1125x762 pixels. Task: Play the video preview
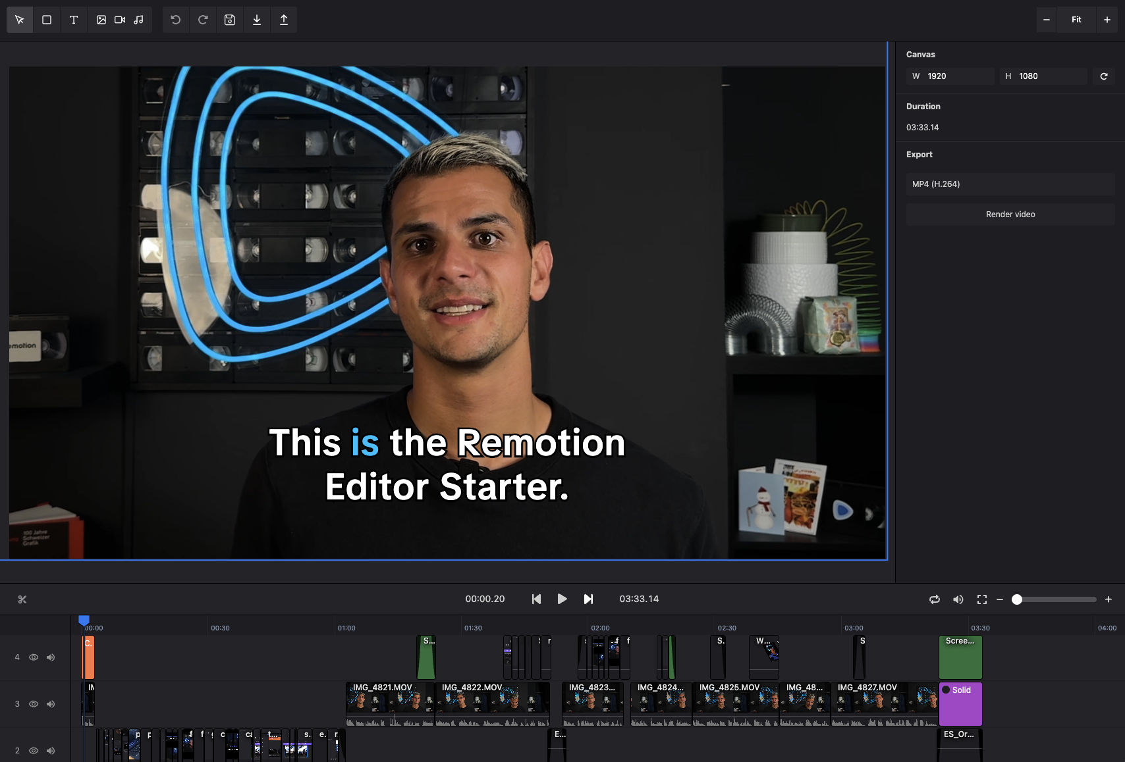coord(562,599)
